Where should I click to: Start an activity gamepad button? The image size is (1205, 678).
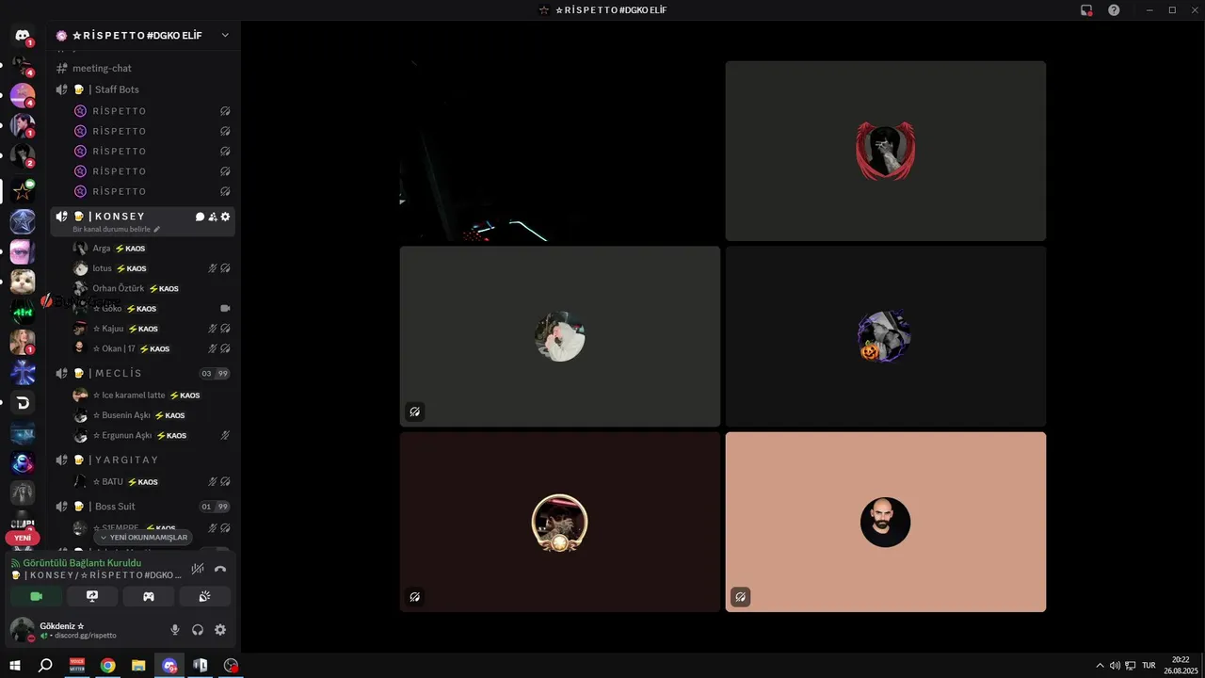pyautogui.click(x=149, y=596)
